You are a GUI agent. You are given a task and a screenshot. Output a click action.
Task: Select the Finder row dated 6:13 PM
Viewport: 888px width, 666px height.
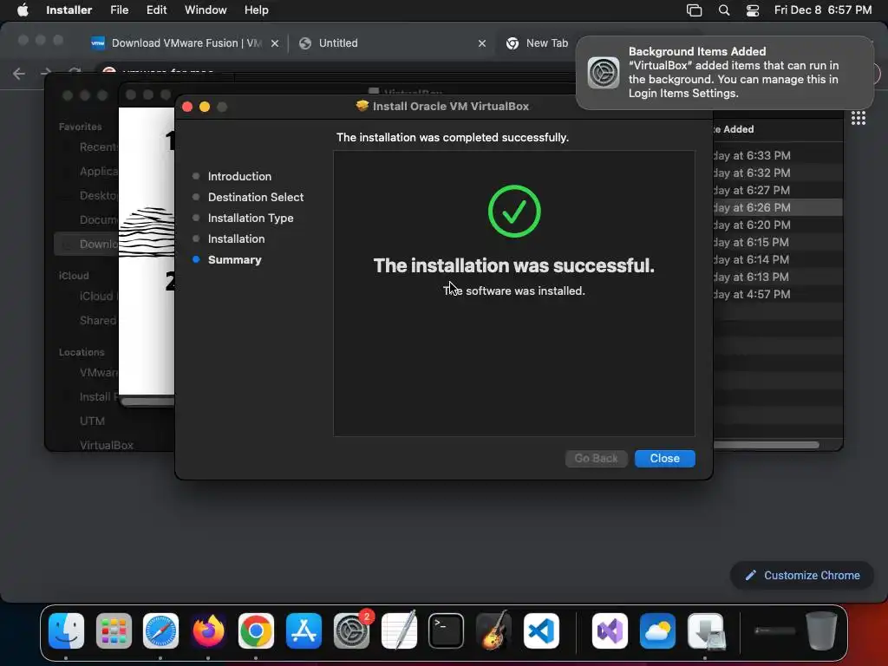[x=778, y=277]
